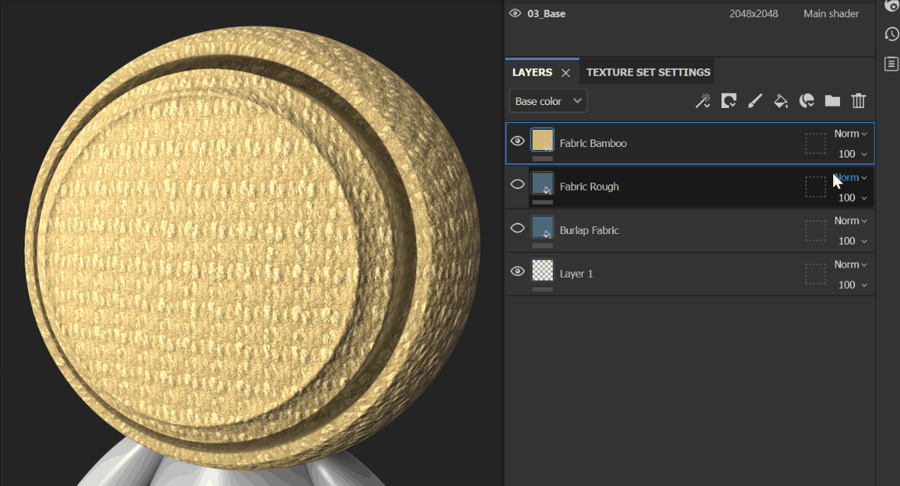Hide the Fabric Bamboo layer

[517, 141]
